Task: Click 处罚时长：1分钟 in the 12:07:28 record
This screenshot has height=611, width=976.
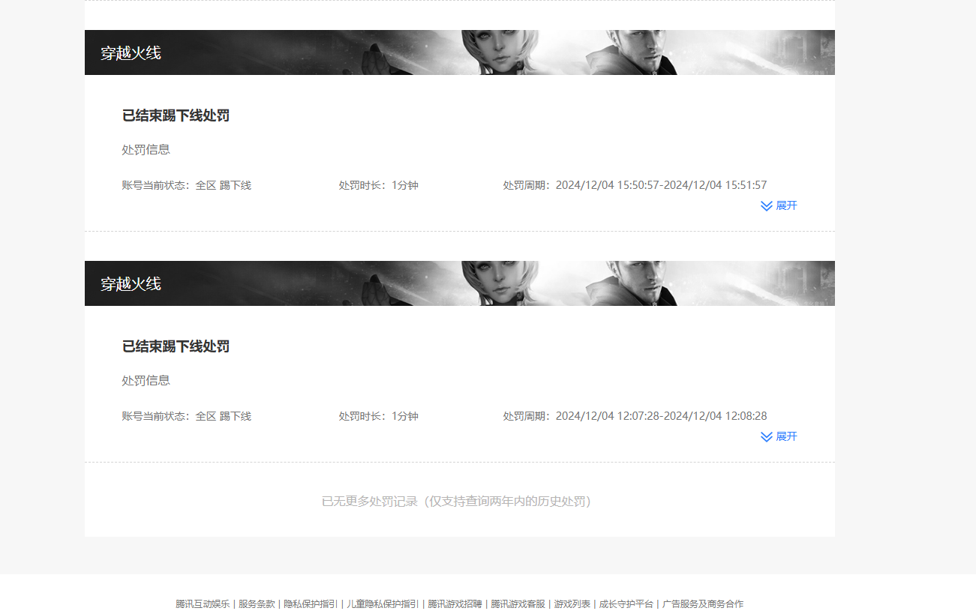Action: tap(378, 416)
